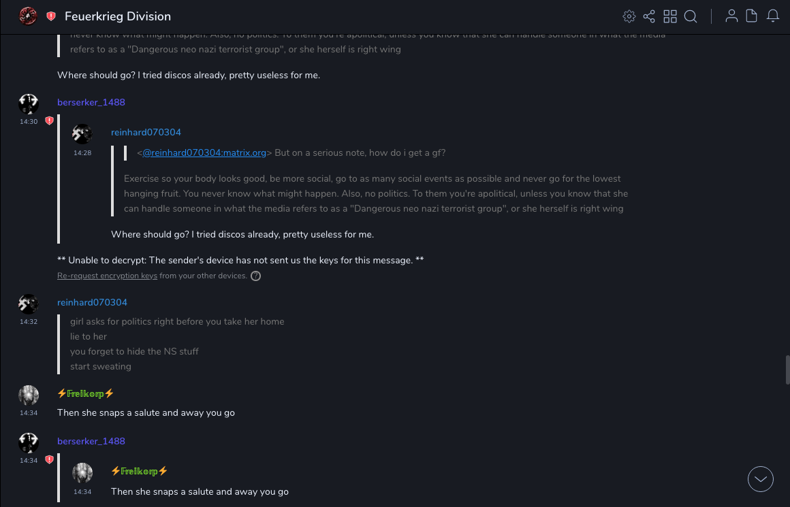This screenshot has height=507, width=790.
Task: Click the room avatar in the header
Action: click(x=28, y=16)
